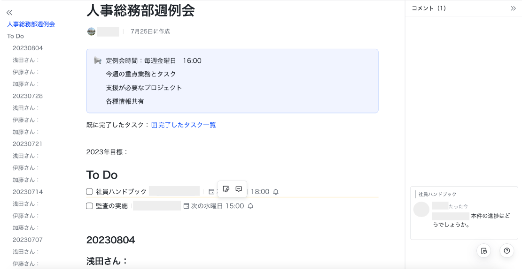Screen dimensions: 522x271
Task: Click the bell reminder icon after 15:00
Action: click(x=250, y=206)
